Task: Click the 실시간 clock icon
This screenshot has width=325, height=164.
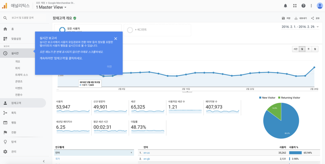Action: (5, 53)
